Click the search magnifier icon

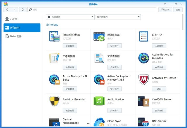[x=30, y=10]
